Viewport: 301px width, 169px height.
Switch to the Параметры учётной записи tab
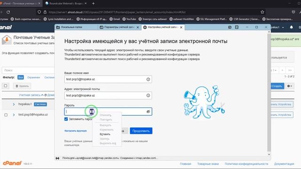tap(119, 27)
